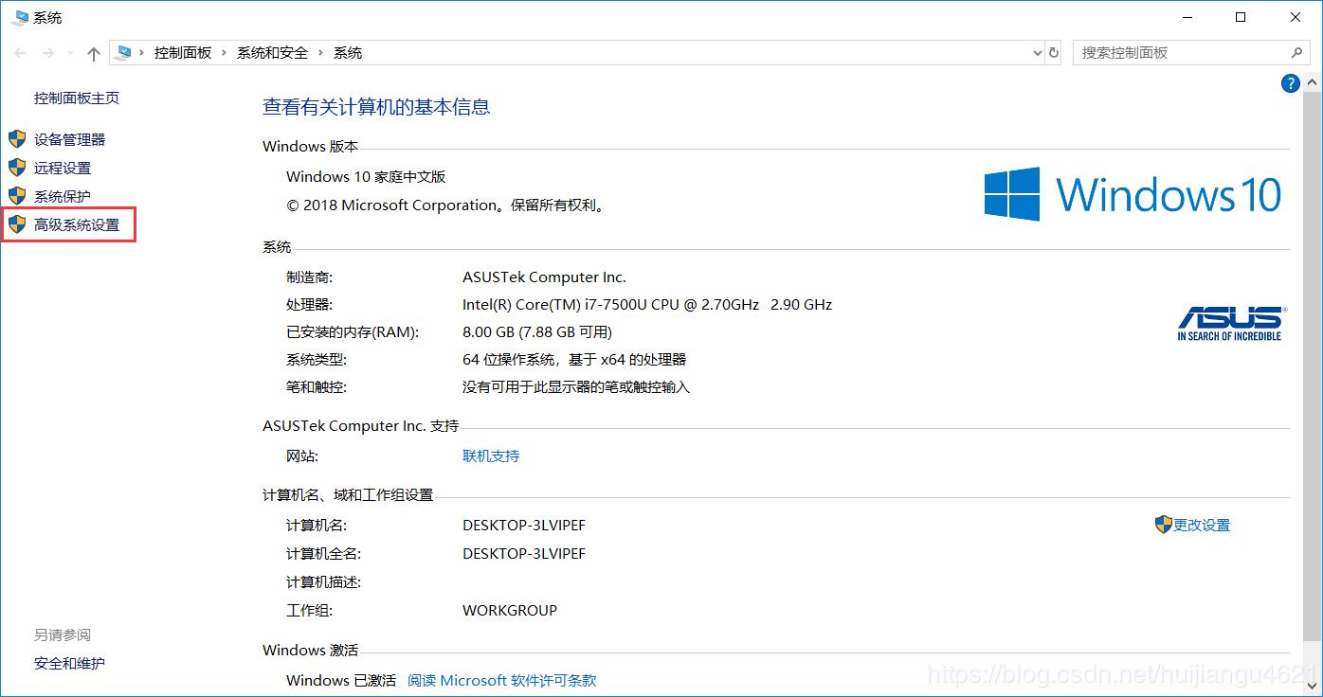Open recent pages dropdown beside forward arrow
The image size is (1323, 697).
(69, 53)
